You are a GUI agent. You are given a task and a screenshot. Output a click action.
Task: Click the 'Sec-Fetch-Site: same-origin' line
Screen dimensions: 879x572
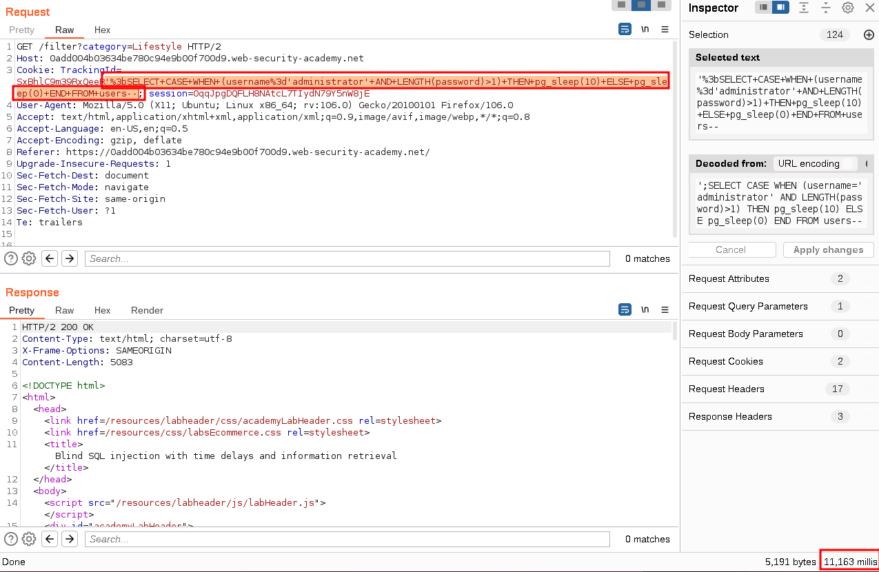[x=91, y=198]
